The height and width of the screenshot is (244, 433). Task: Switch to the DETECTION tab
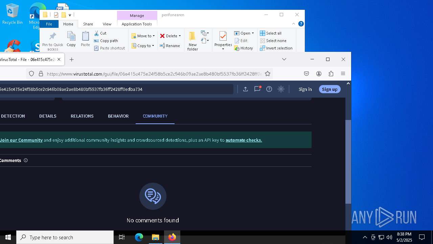point(13,116)
